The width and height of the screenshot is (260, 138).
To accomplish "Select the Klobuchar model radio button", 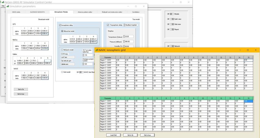I will tap(62, 31).
